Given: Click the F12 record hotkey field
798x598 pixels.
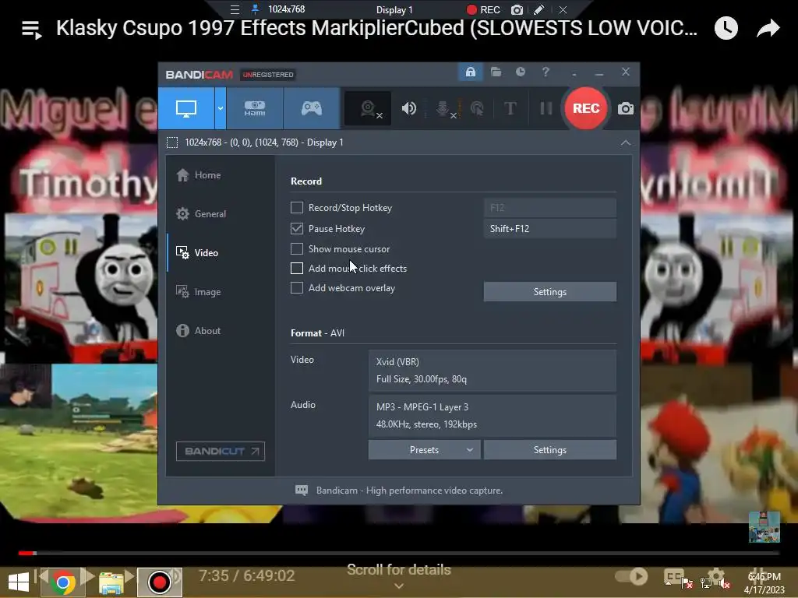Looking at the screenshot, I should point(549,207).
